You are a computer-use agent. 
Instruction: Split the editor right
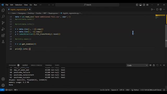click(x=161, y=9)
